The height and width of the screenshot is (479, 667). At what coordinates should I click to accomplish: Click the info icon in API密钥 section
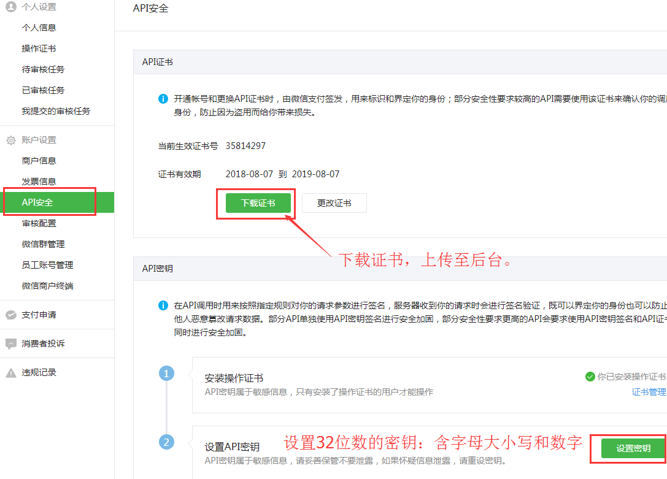(x=163, y=305)
